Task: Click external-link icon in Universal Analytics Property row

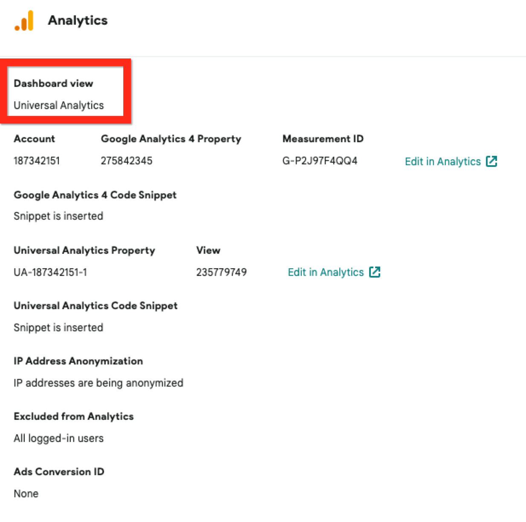Action: (x=375, y=272)
